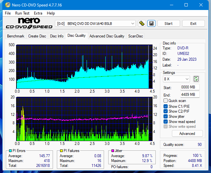
Task: Click the refresh speed icon beside 8 X
Action: pyautogui.click(x=196, y=79)
